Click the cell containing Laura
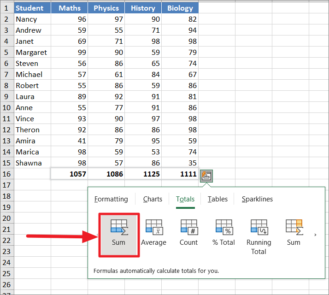 click(x=33, y=97)
